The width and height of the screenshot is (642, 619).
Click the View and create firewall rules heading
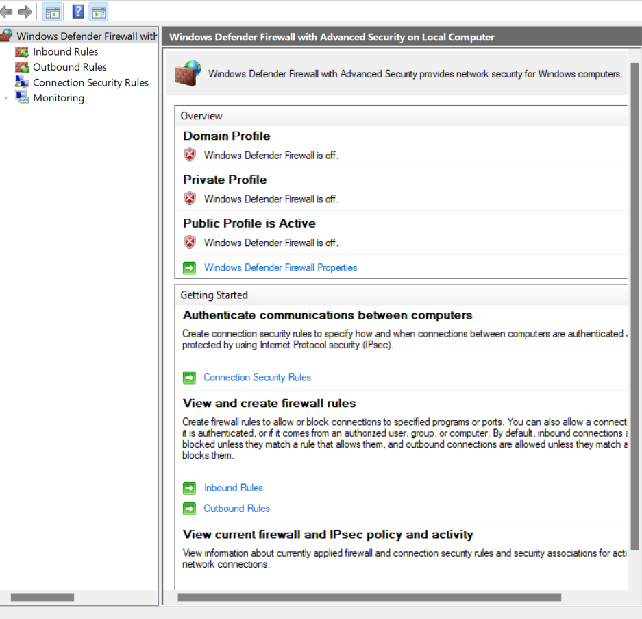coord(269,403)
